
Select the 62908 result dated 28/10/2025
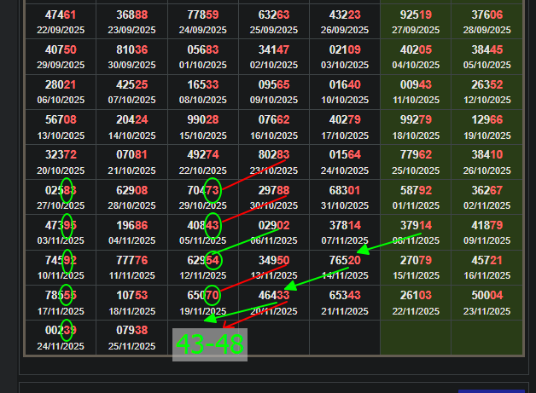point(131,196)
